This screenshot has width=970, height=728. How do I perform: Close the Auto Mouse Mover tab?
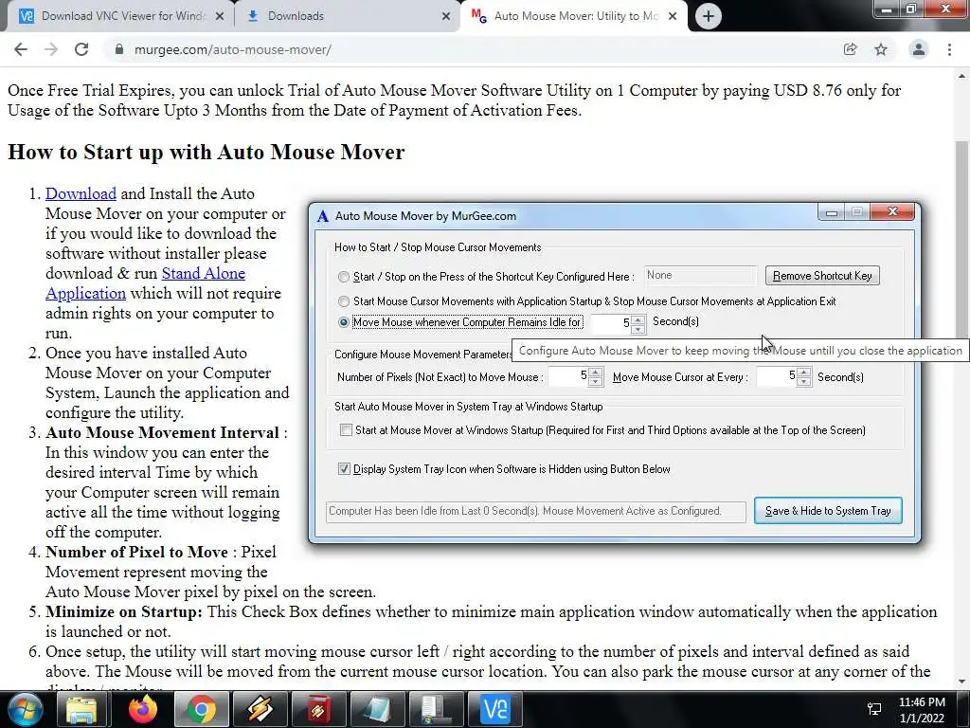pyautogui.click(x=673, y=16)
